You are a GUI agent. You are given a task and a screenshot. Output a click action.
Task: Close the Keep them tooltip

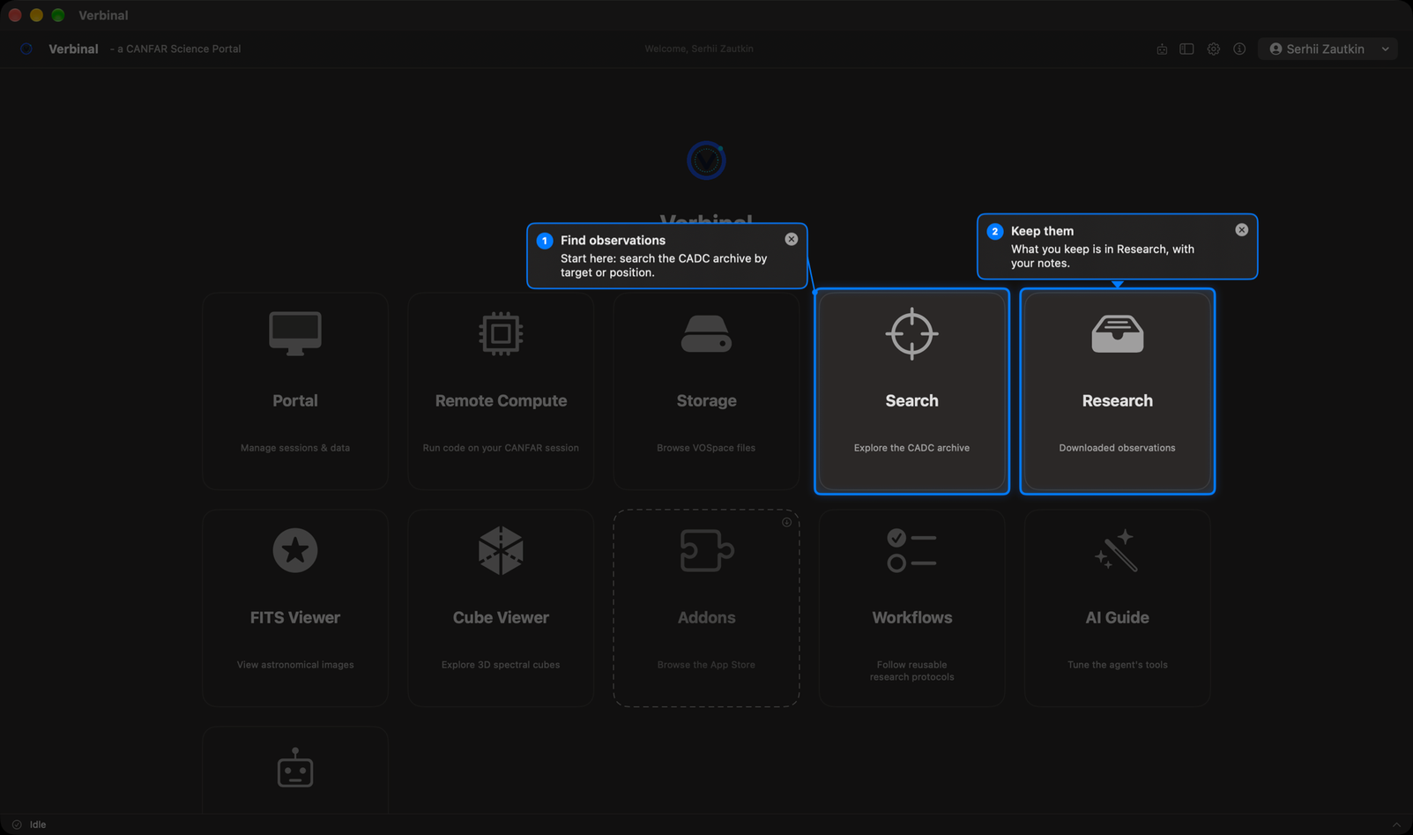tap(1241, 230)
